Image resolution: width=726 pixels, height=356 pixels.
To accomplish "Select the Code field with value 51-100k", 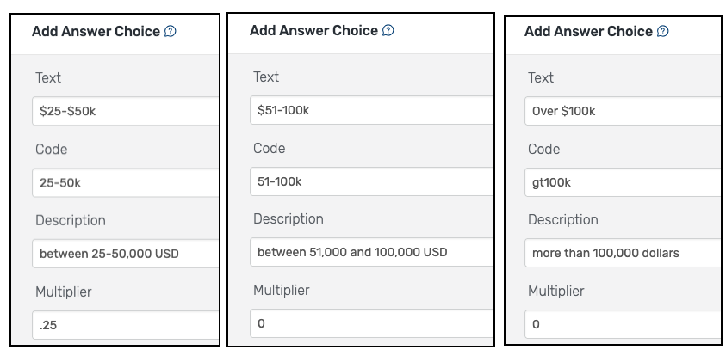I will 371,181.
